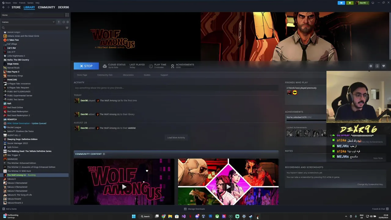This screenshot has width=391, height=220.
Task: Open the Store Page link
Action: click(x=82, y=75)
